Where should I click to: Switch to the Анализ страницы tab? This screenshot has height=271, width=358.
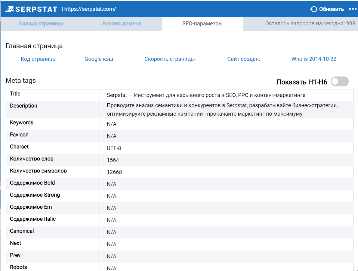(41, 23)
